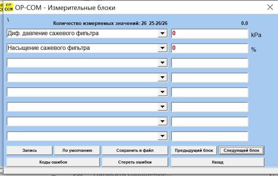Click the kPa unit label
Viewport: 278px width, 176px height.
click(x=256, y=35)
